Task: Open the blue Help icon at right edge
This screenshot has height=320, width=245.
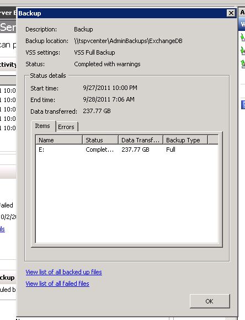Action: tap(243, 105)
